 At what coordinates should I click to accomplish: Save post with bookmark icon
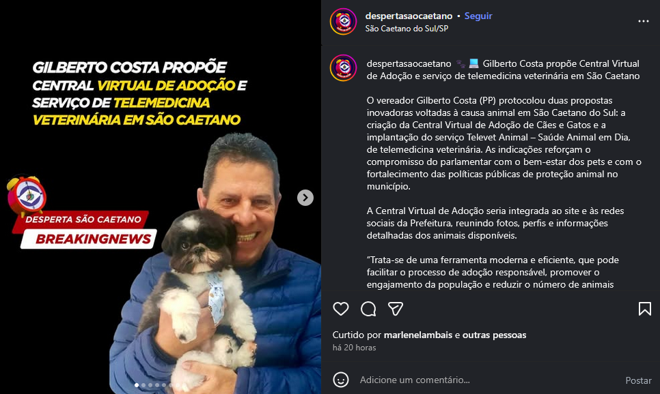pyautogui.click(x=644, y=309)
